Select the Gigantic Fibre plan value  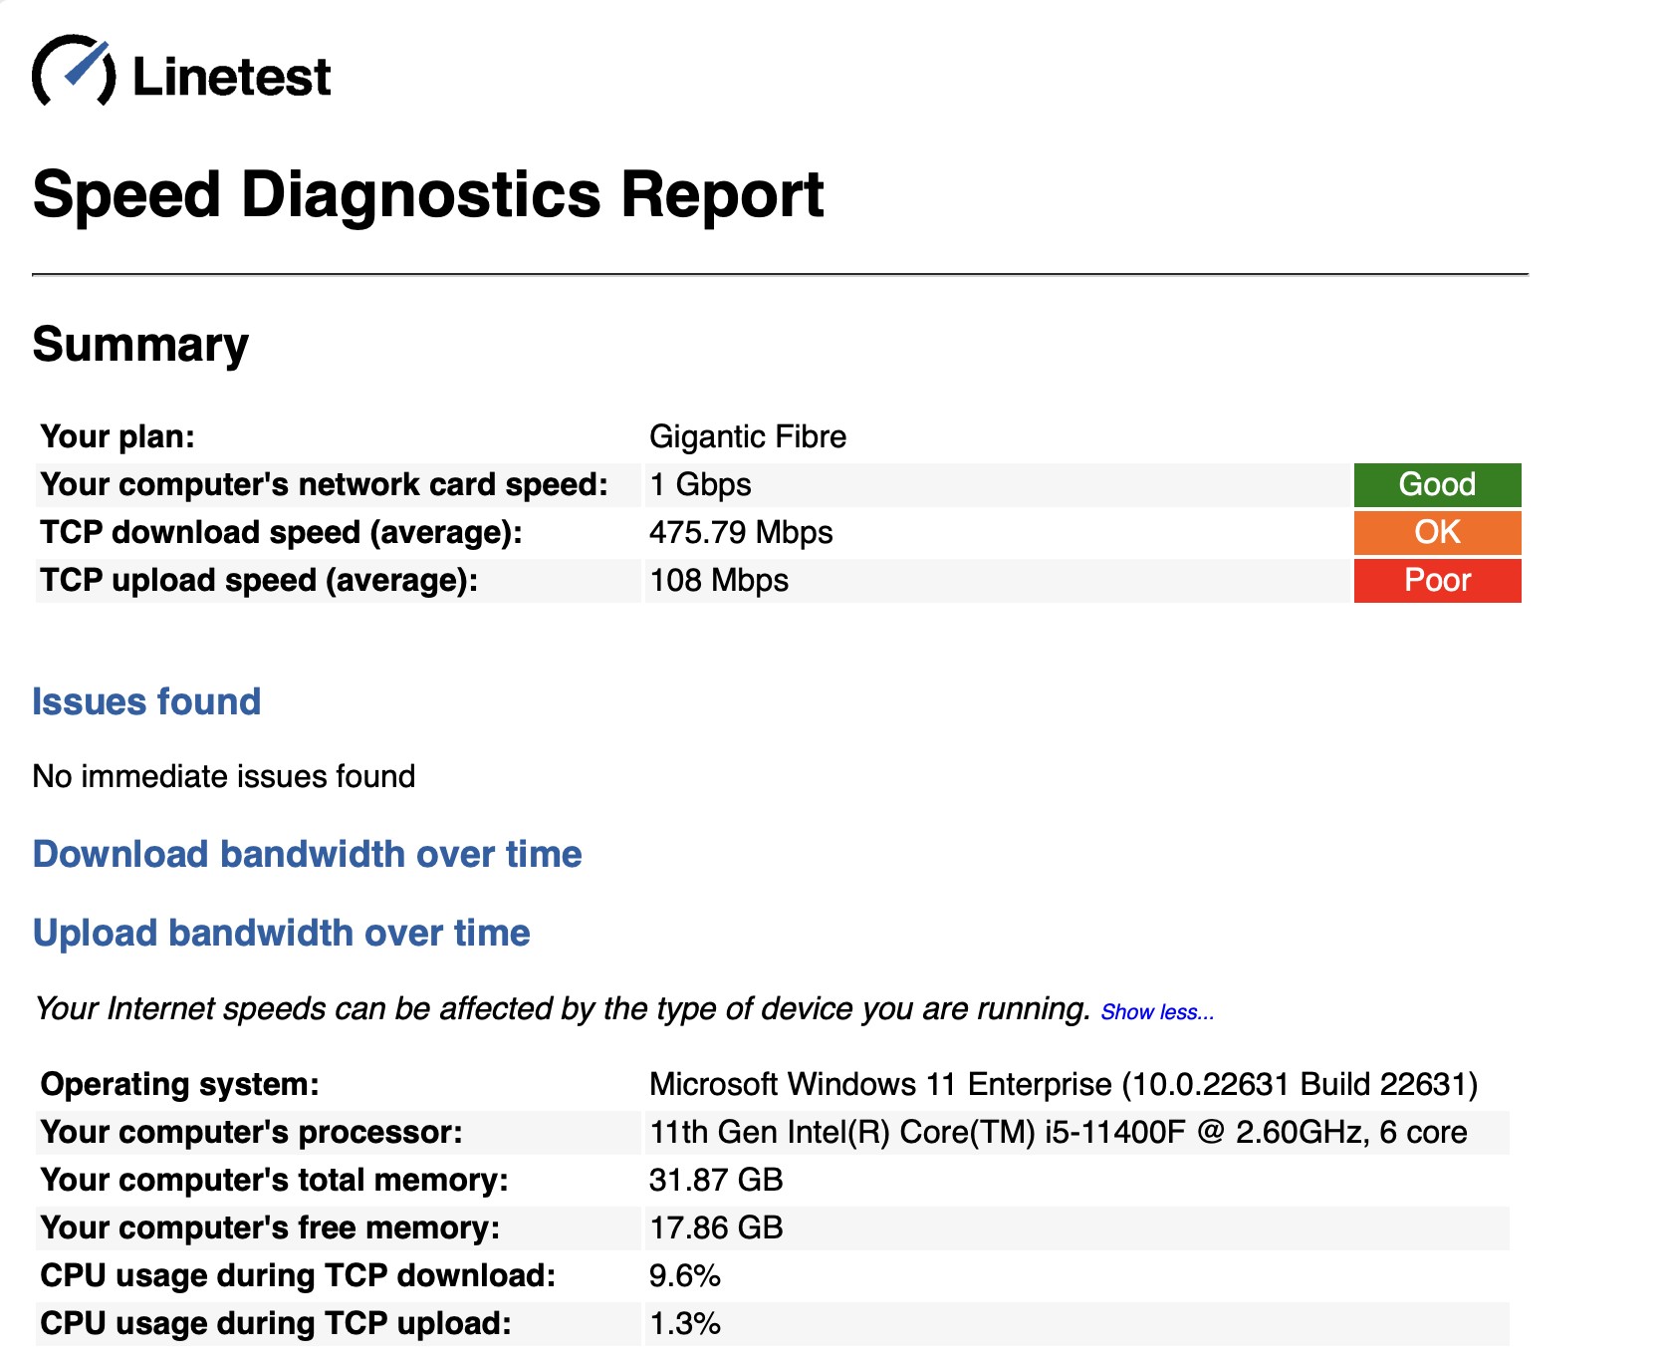tap(748, 436)
